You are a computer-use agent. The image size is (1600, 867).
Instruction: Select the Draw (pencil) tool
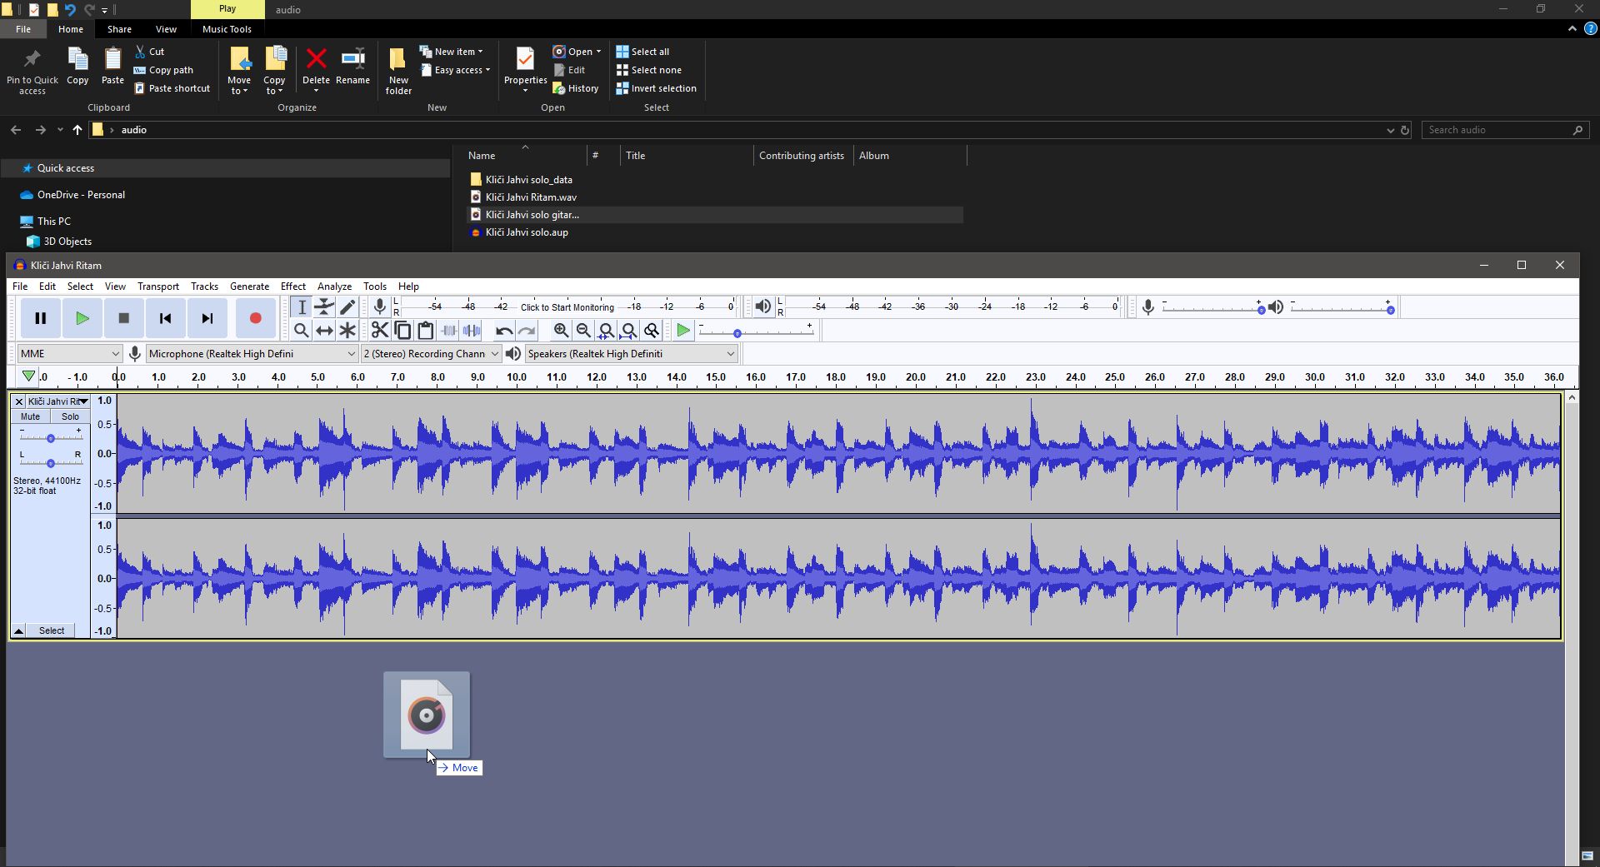[347, 307]
